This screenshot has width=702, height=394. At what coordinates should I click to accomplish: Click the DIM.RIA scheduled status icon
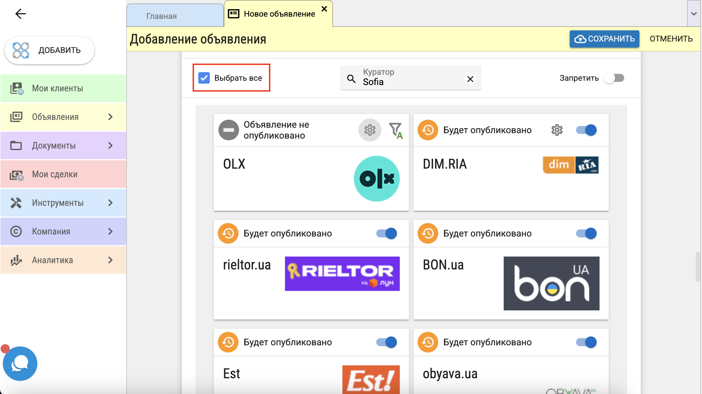tap(428, 130)
